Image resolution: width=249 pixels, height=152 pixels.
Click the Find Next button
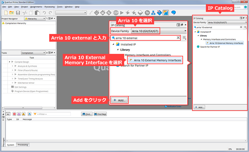pyautogui.click(x=100, y=114)
